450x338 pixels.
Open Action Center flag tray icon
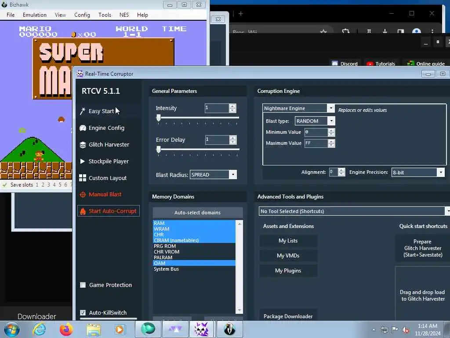(395, 330)
